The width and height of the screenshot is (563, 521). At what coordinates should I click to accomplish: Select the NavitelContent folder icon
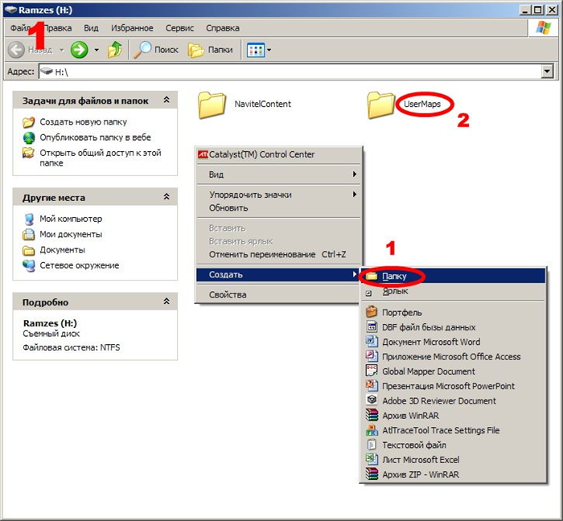212,105
